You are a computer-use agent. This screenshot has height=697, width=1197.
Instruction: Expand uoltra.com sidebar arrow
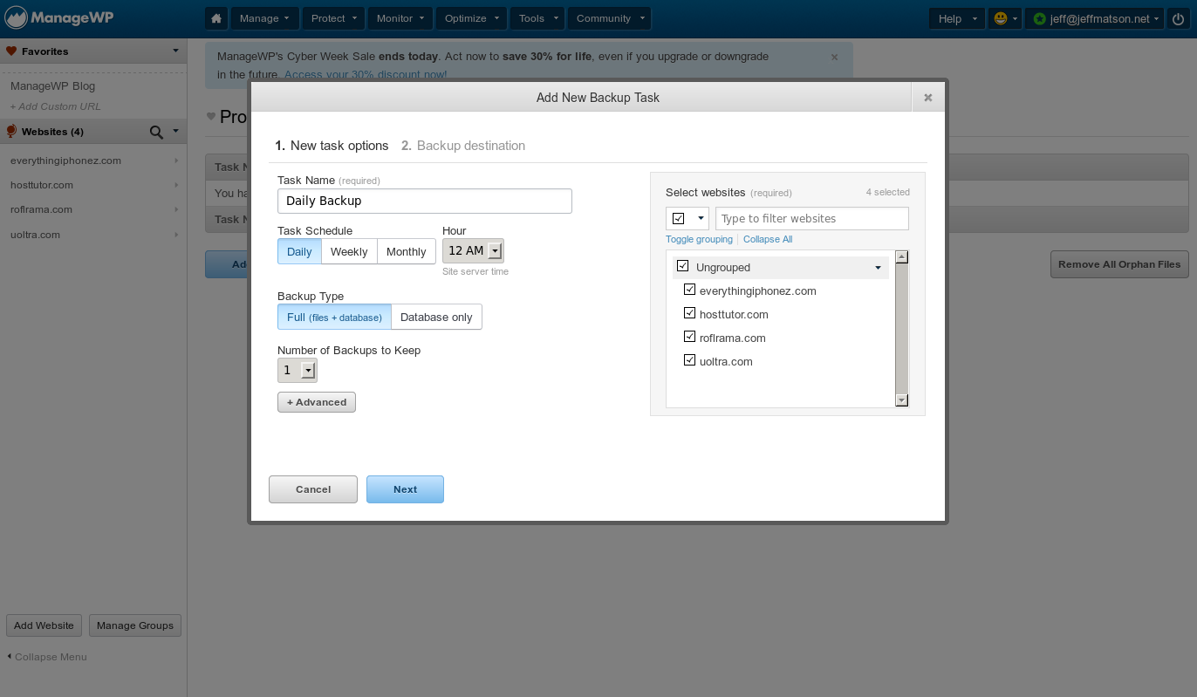[x=176, y=235]
